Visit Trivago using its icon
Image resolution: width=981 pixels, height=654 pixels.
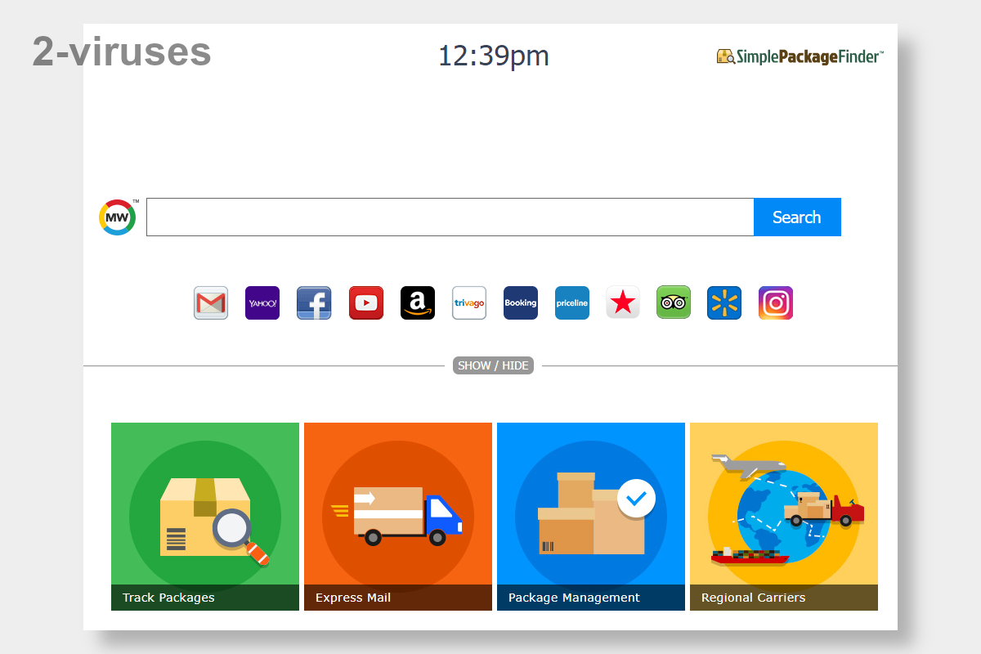[x=469, y=302]
